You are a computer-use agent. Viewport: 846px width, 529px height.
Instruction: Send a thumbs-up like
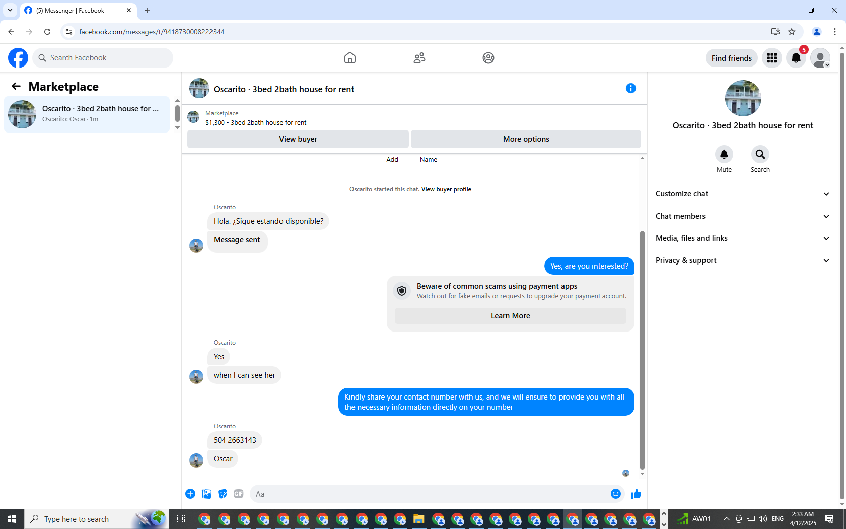636,494
